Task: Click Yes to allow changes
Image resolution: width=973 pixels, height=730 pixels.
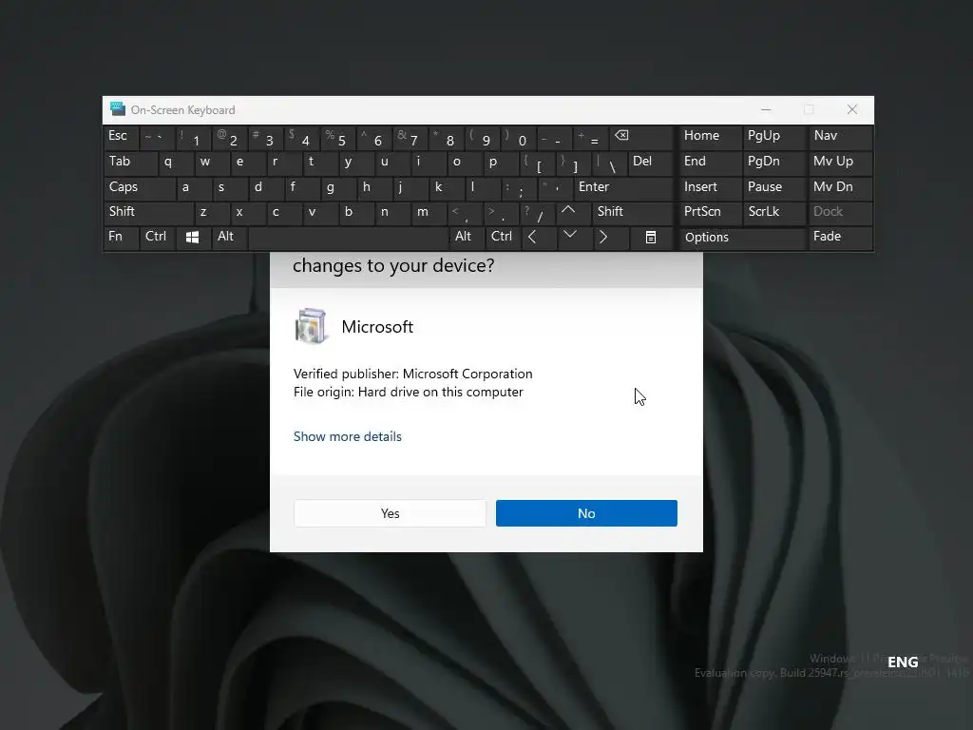Action: pyautogui.click(x=390, y=513)
